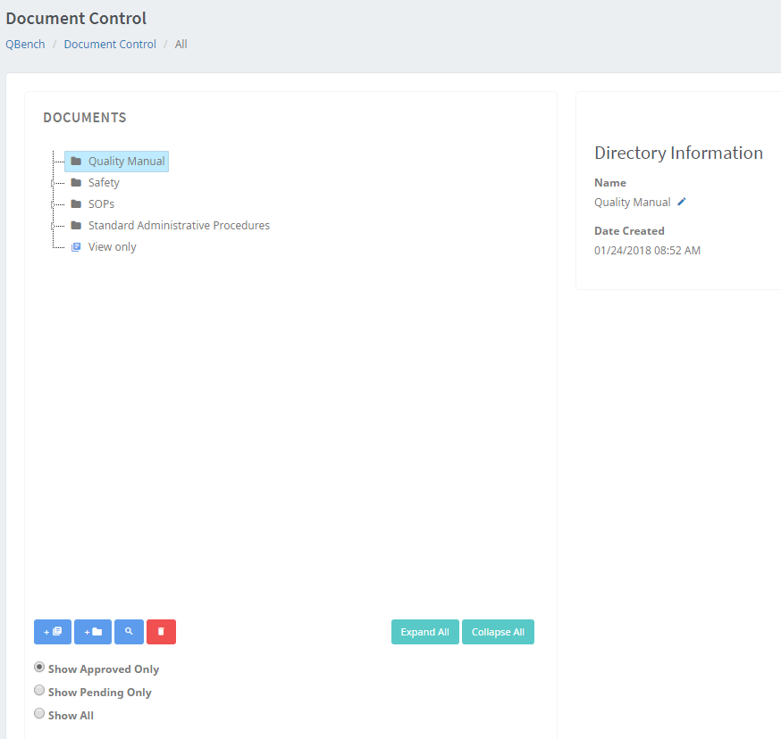Select Show Pending Only radio button
The image size is (781, 739).
point(38,690)
